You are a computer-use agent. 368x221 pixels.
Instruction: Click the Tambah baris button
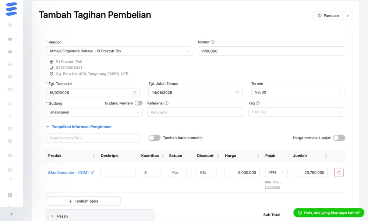pos(83,201)
